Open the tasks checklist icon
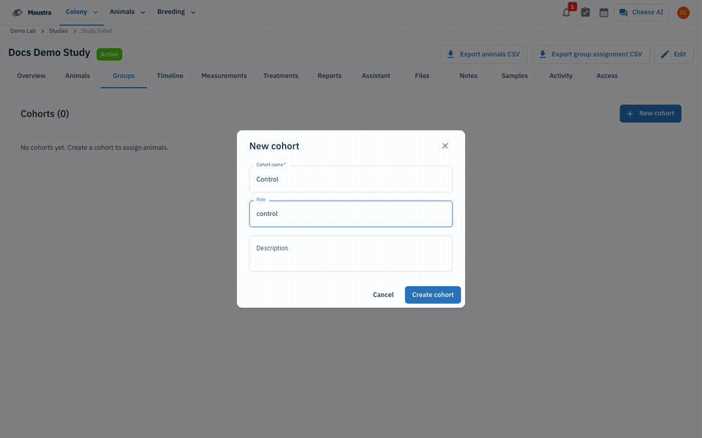702x438 pixels. pos(585,12)
